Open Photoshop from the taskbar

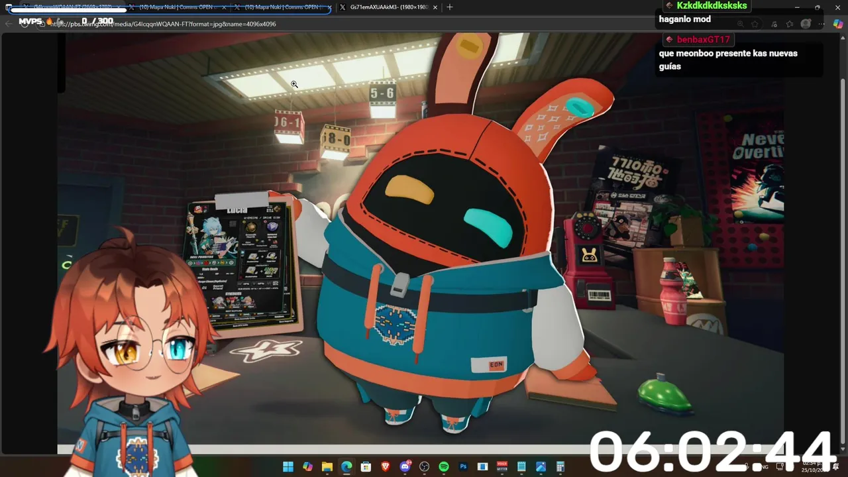(x=463, y=467)
